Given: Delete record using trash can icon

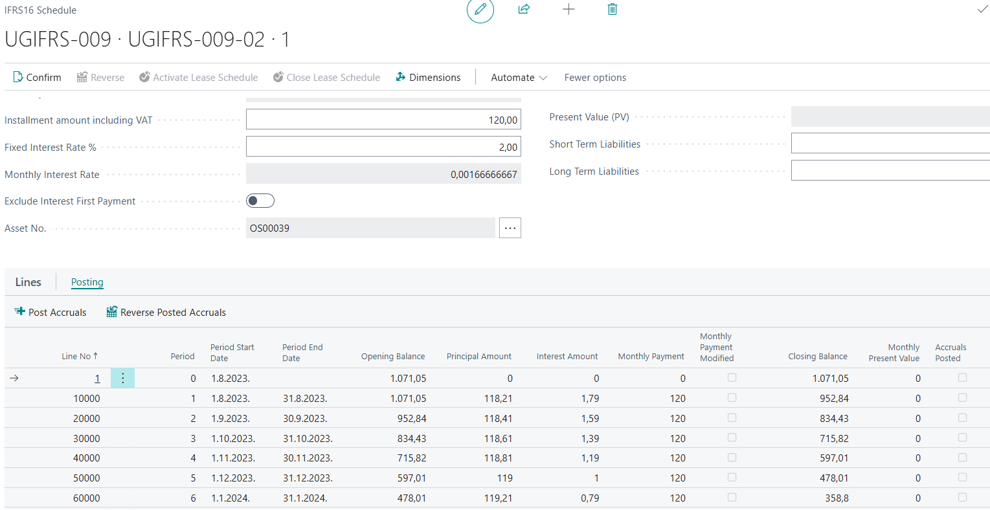Looking at the screenshot, I should pos(613,9).
